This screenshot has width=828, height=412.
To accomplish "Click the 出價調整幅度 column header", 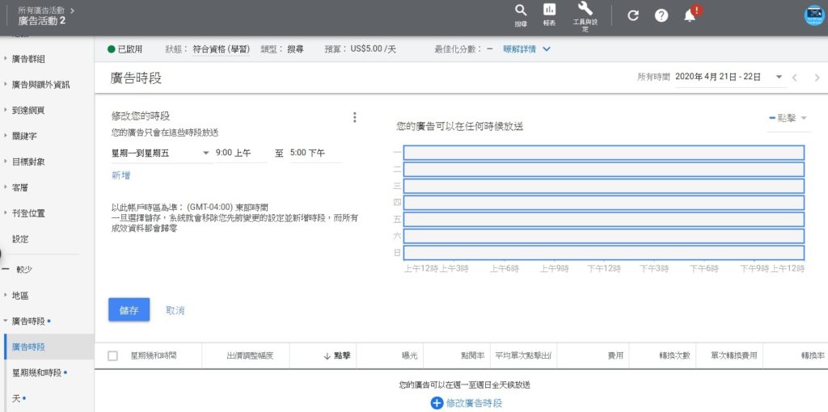I will [250, 356].
